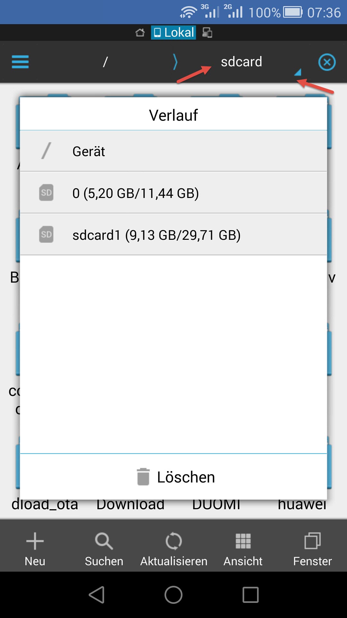Tap the home icon in the top bar
Viewport: 347px width, 618px height.
point(140,33)
